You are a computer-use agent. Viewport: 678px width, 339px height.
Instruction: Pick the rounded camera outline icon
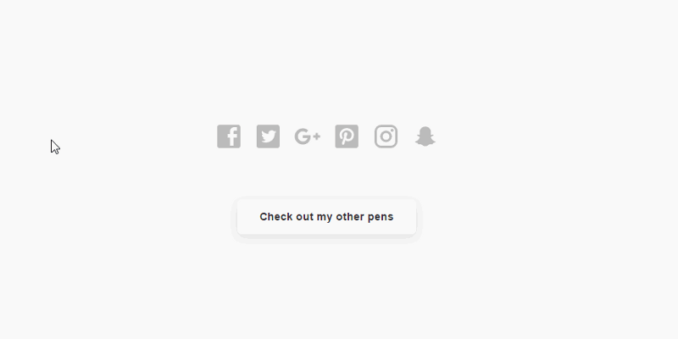coord(386,136)
